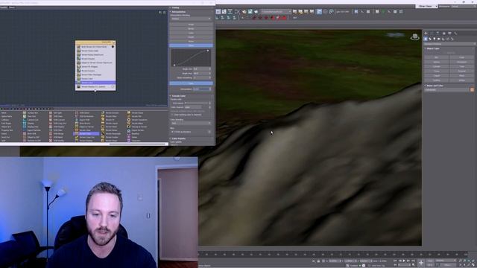This screenshot has height=268, width=477.
Task: Open the Motion tab in command panel
Action: click(444, 33)
